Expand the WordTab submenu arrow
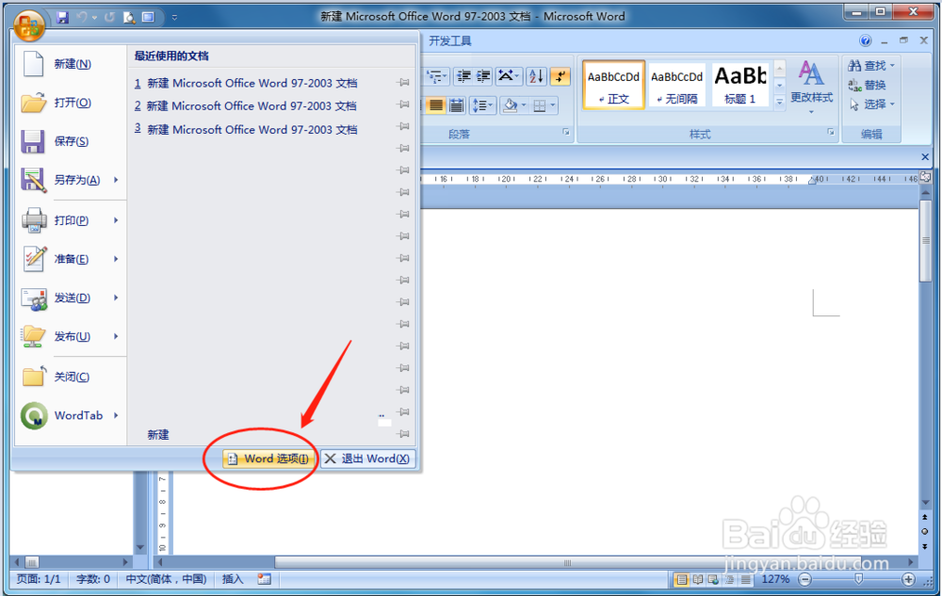942x596 pixels. [x=116, y=415]
